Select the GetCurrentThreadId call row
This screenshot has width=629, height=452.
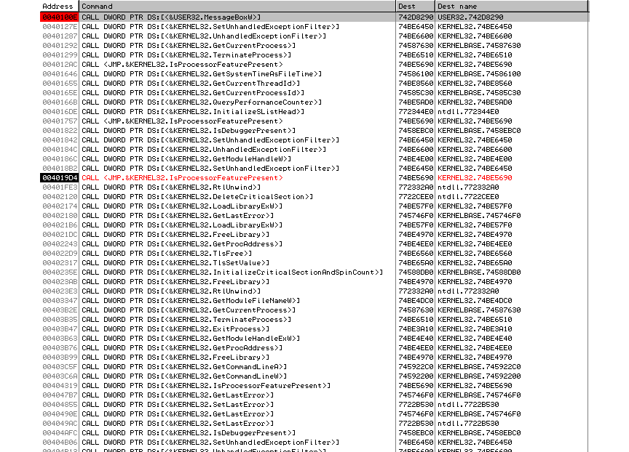(314, 84)
